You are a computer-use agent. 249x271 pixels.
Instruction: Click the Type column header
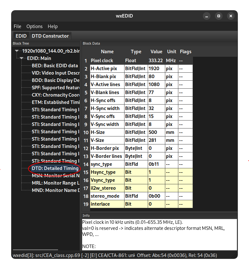pos(136,52)
